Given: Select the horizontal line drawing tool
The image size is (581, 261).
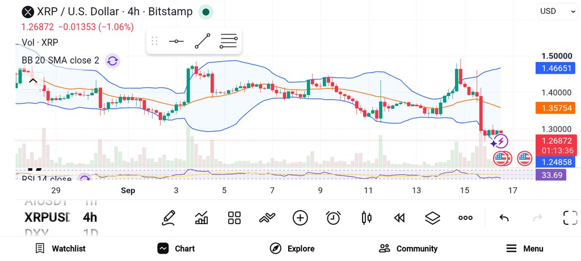Looking at the screenshot, I should tap(176, 41).
